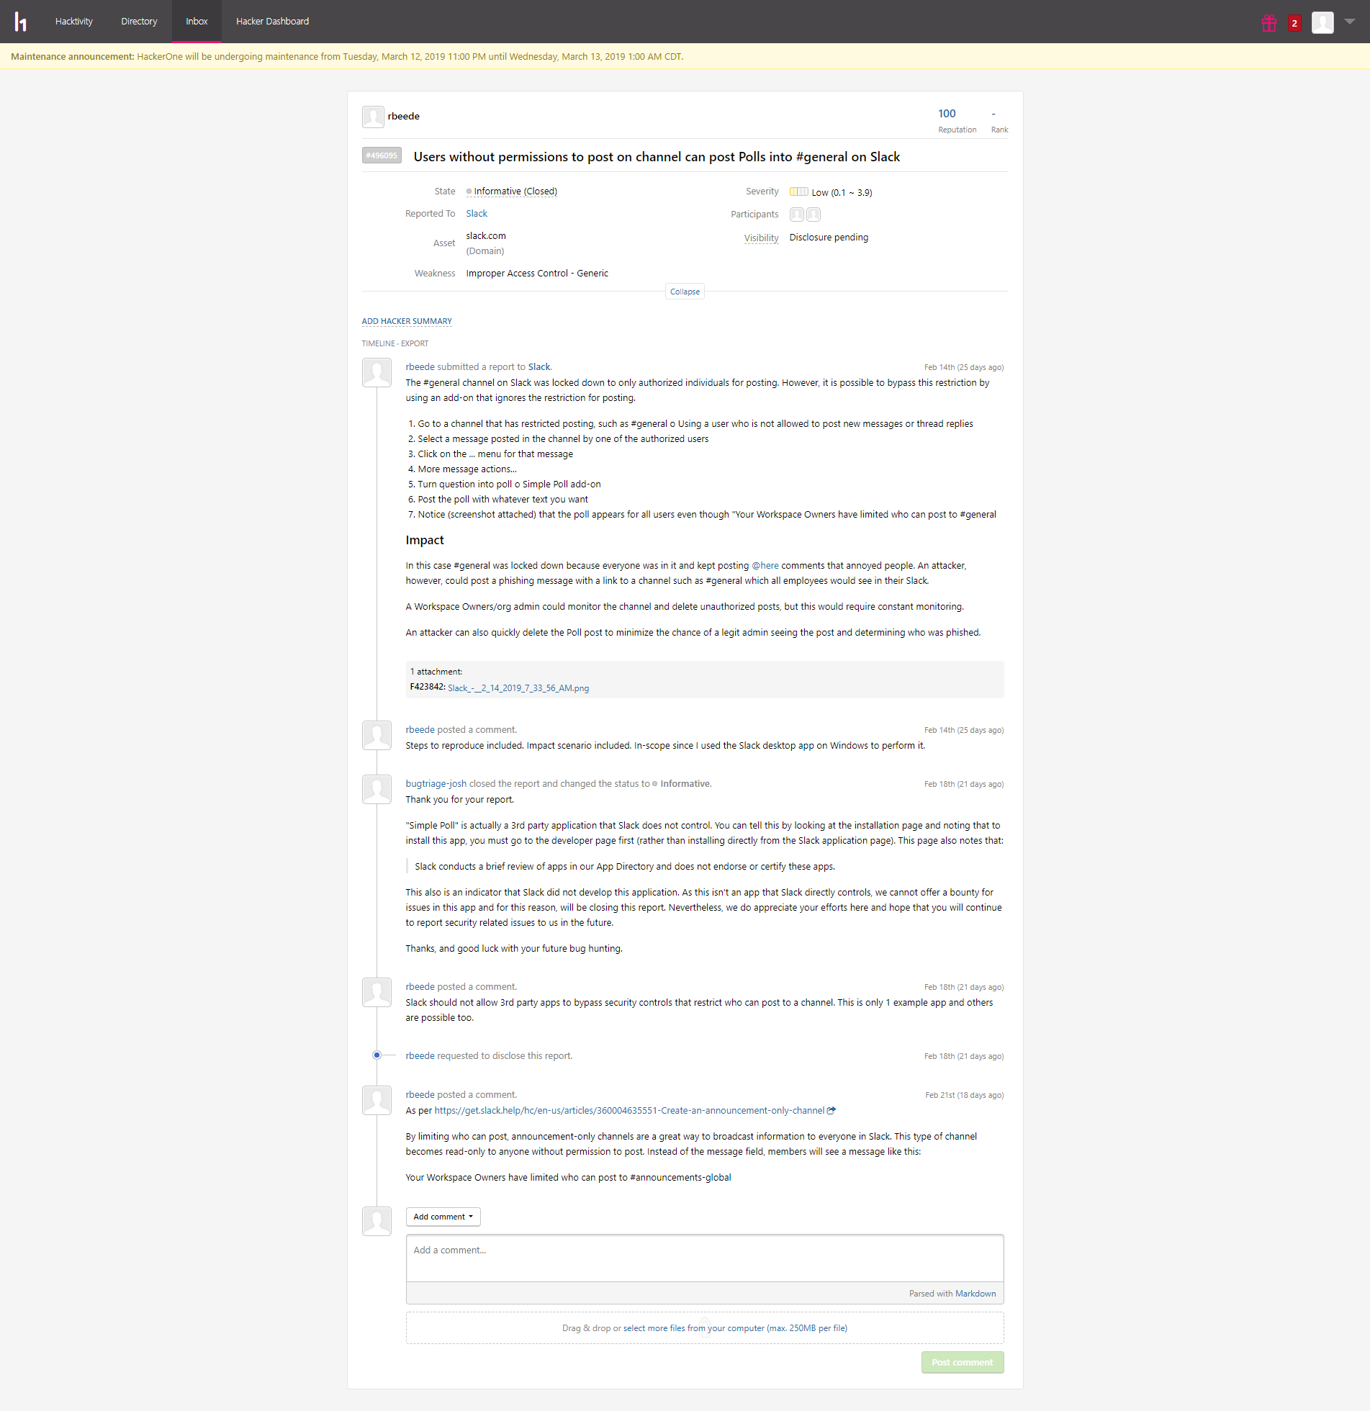
Task: Click the Visibility label
Action: (761, 238)
